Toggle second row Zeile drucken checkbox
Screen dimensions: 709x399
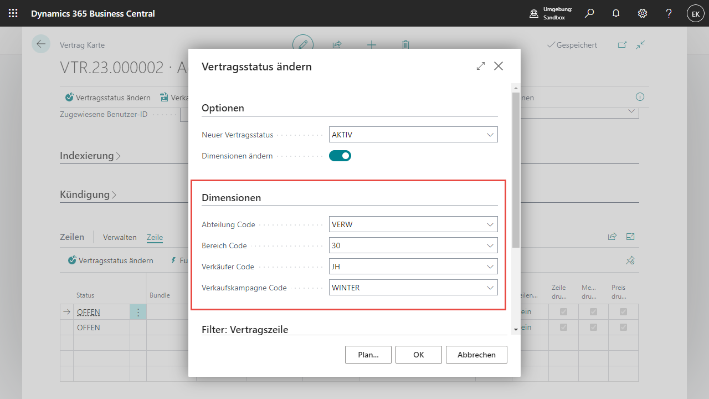click(563, 328)
